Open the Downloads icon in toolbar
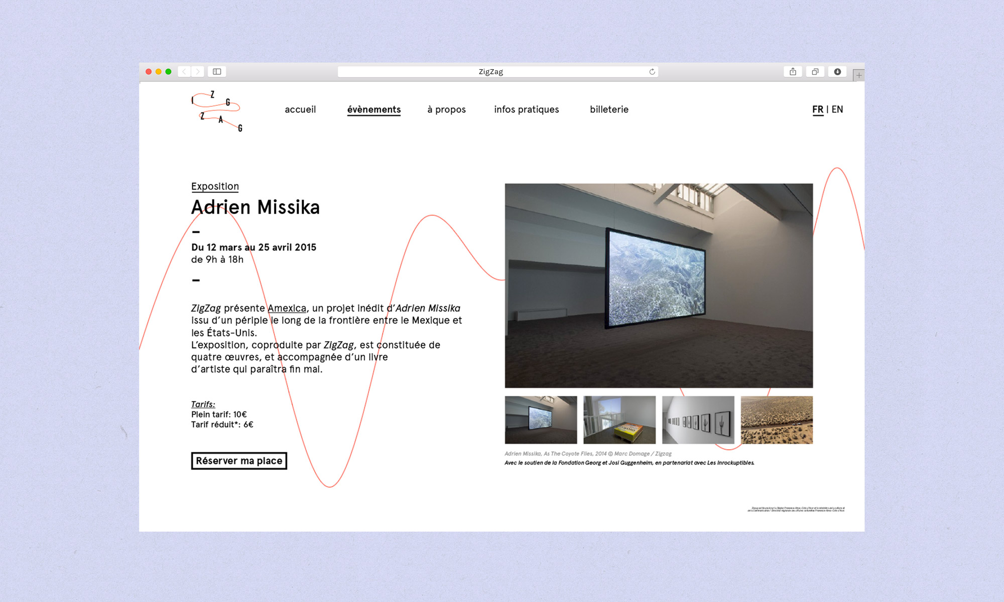 tap(837, 72)
